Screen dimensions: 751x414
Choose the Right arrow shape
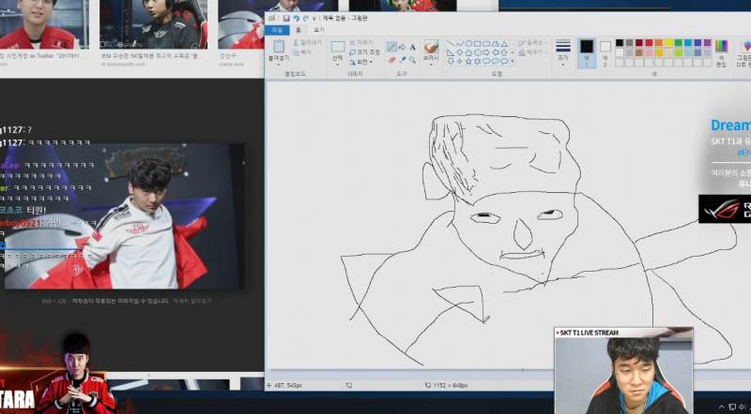tap(486, 52)
